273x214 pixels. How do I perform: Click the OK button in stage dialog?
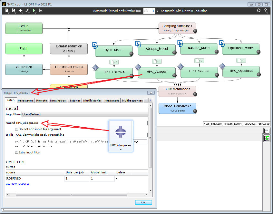[x=143, y=202]
